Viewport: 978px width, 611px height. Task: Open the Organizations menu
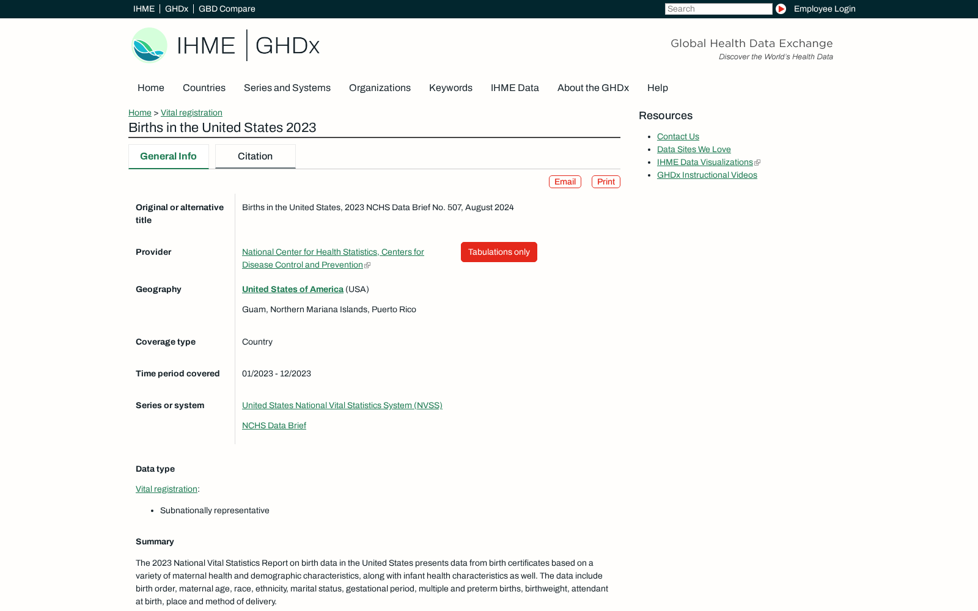pos(380,88)
